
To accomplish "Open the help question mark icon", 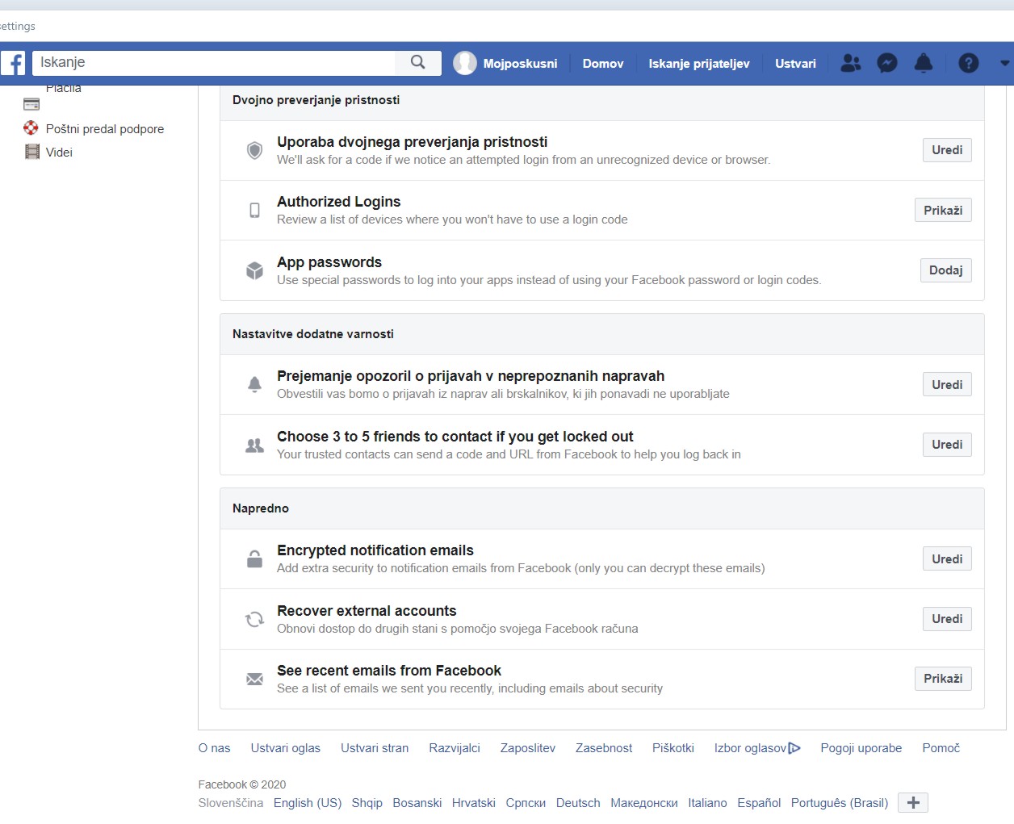I will click(968, 63).
